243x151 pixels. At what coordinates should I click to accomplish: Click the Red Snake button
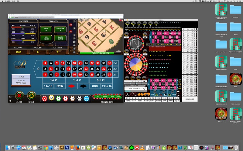(x=46, y=37)
